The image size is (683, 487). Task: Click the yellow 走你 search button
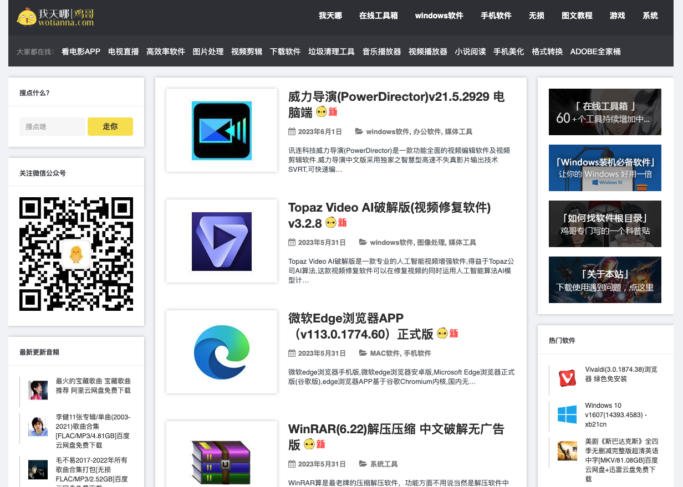110,126
